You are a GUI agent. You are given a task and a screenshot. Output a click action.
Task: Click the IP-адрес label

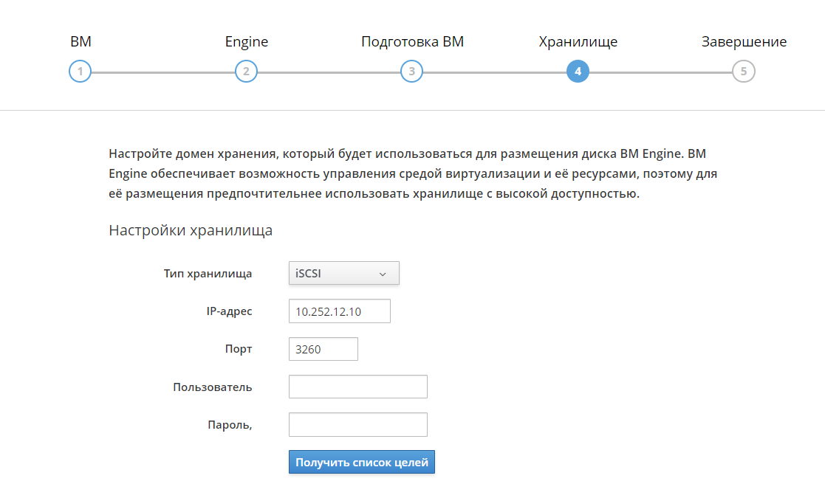229,311
